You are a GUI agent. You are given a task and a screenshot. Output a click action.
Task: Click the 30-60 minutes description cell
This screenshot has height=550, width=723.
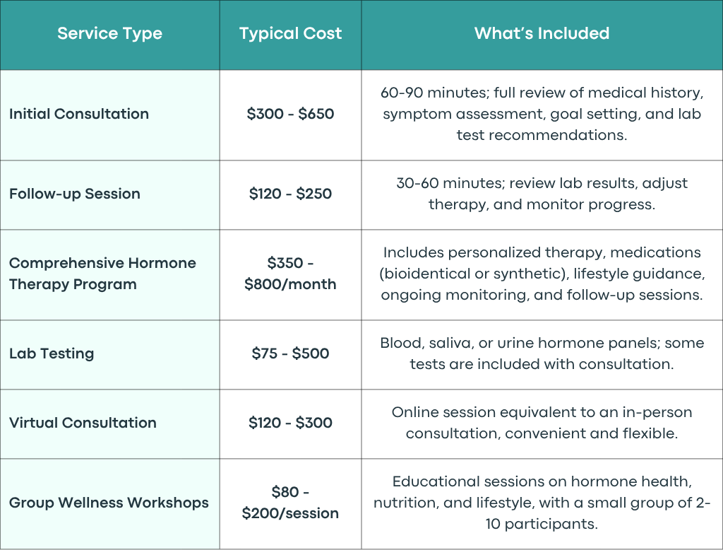tap(542, 194)
